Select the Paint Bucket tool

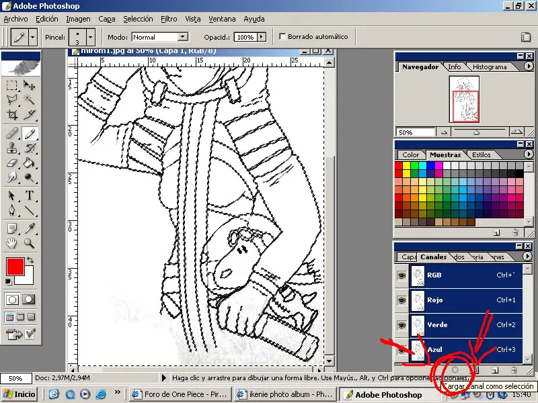point(29,163)
